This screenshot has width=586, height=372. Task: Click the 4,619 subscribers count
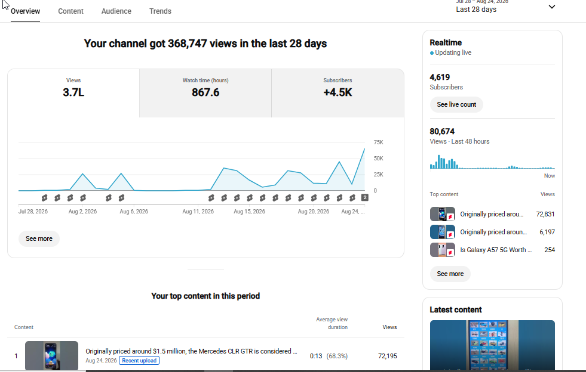(440, 77)
